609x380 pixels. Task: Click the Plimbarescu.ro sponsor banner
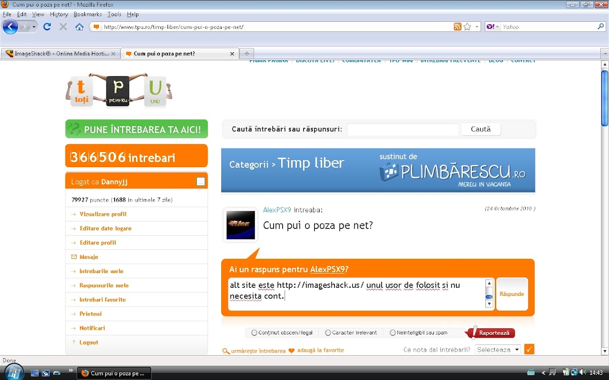[x=452, y=171]
